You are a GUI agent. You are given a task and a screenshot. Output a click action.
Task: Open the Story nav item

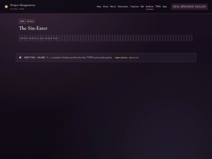(106, 7)
